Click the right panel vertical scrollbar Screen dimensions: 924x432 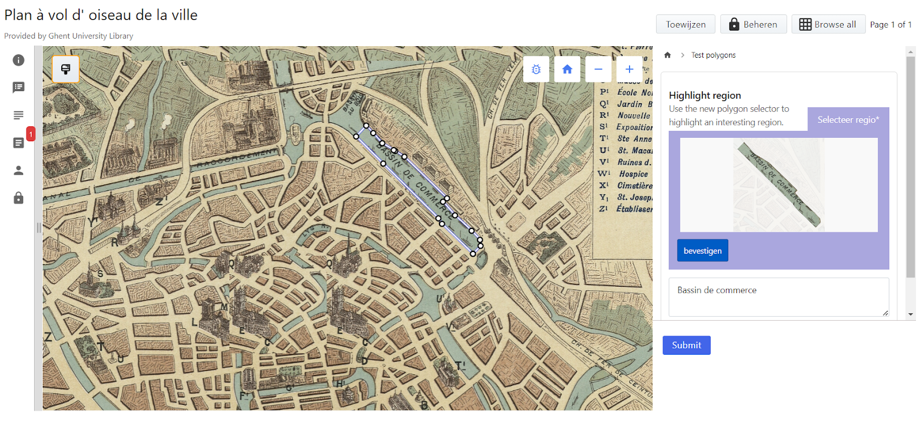[x=911, y=167]
